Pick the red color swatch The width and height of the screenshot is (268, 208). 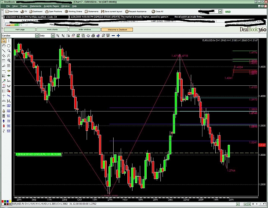pos(3,202)
